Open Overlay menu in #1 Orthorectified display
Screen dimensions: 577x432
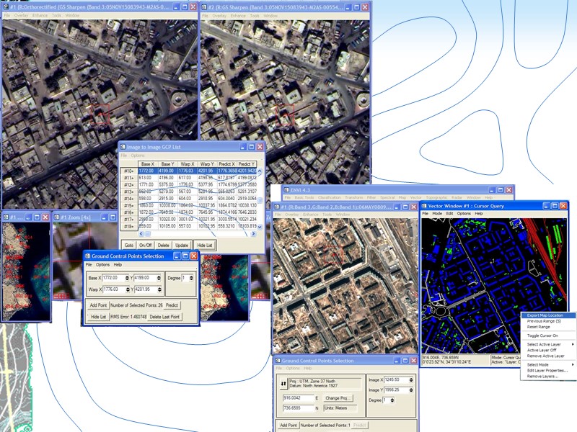(21, 15)
